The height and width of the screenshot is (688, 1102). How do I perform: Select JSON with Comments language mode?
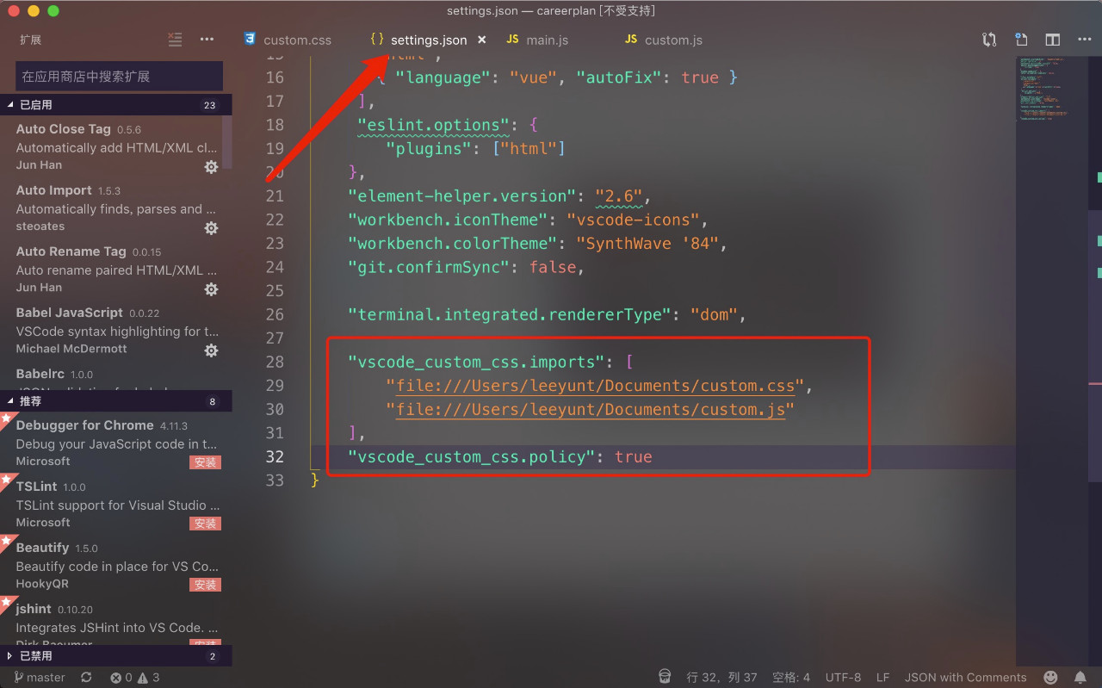(965, 678)
